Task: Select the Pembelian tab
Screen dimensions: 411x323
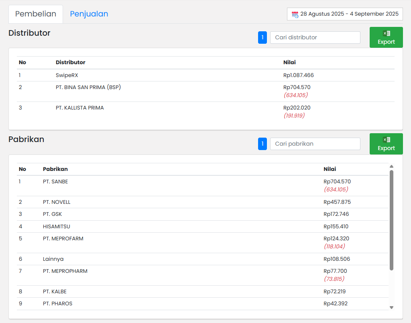Action: (36, 14)
